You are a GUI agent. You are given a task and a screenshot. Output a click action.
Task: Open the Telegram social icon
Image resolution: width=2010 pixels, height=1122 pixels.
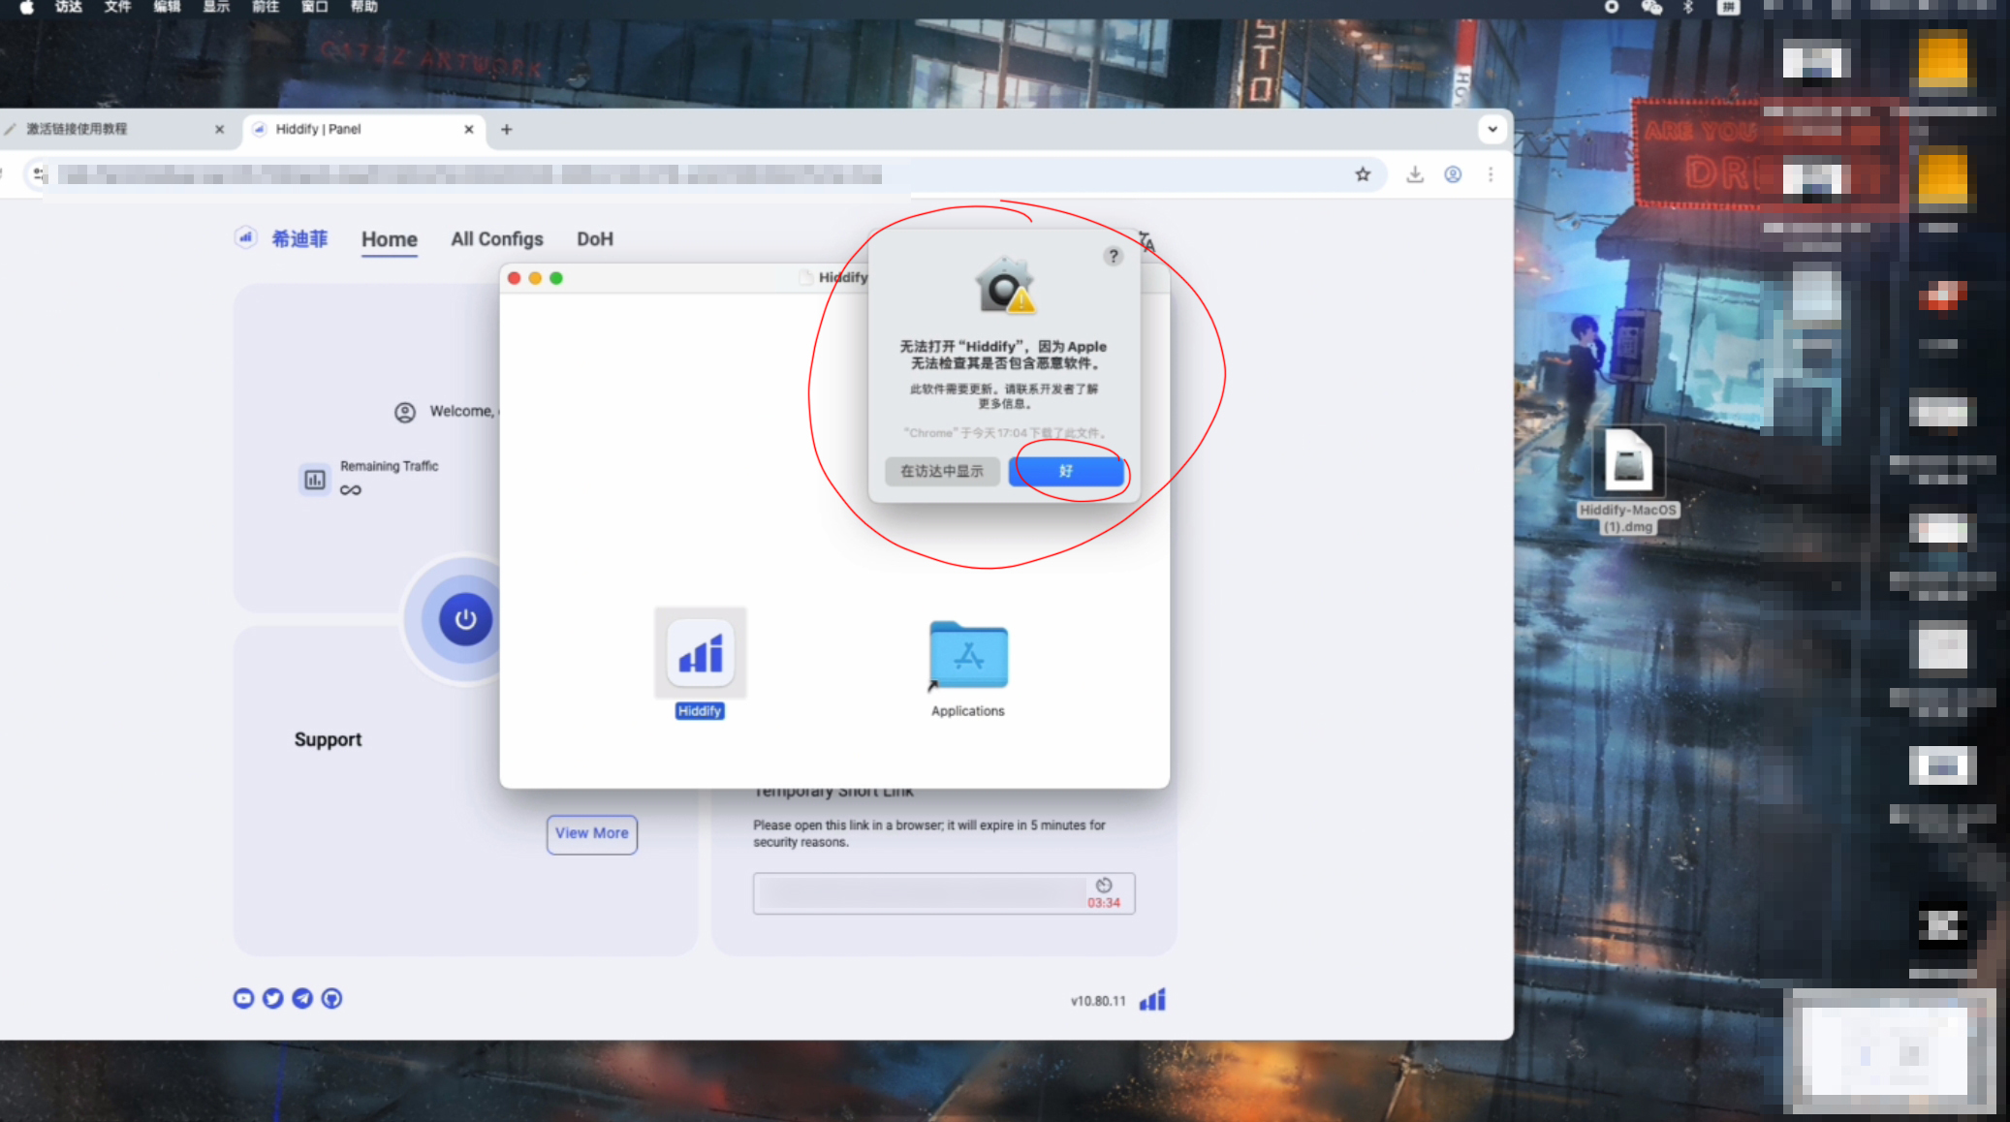(x=302, y=999)
